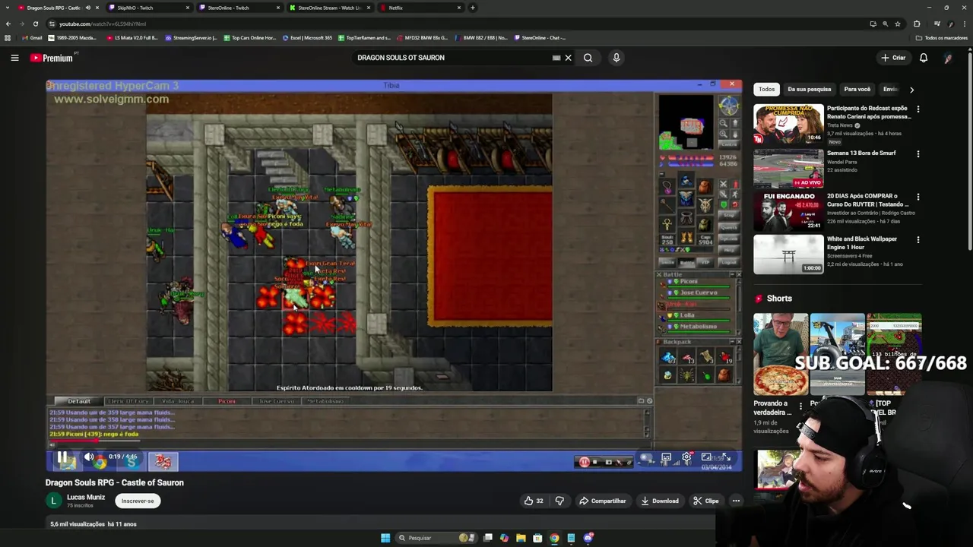Open options for Semana 13 Bora de Smurf
Viewport: 973px width, 547px height.
click(918, 153)
